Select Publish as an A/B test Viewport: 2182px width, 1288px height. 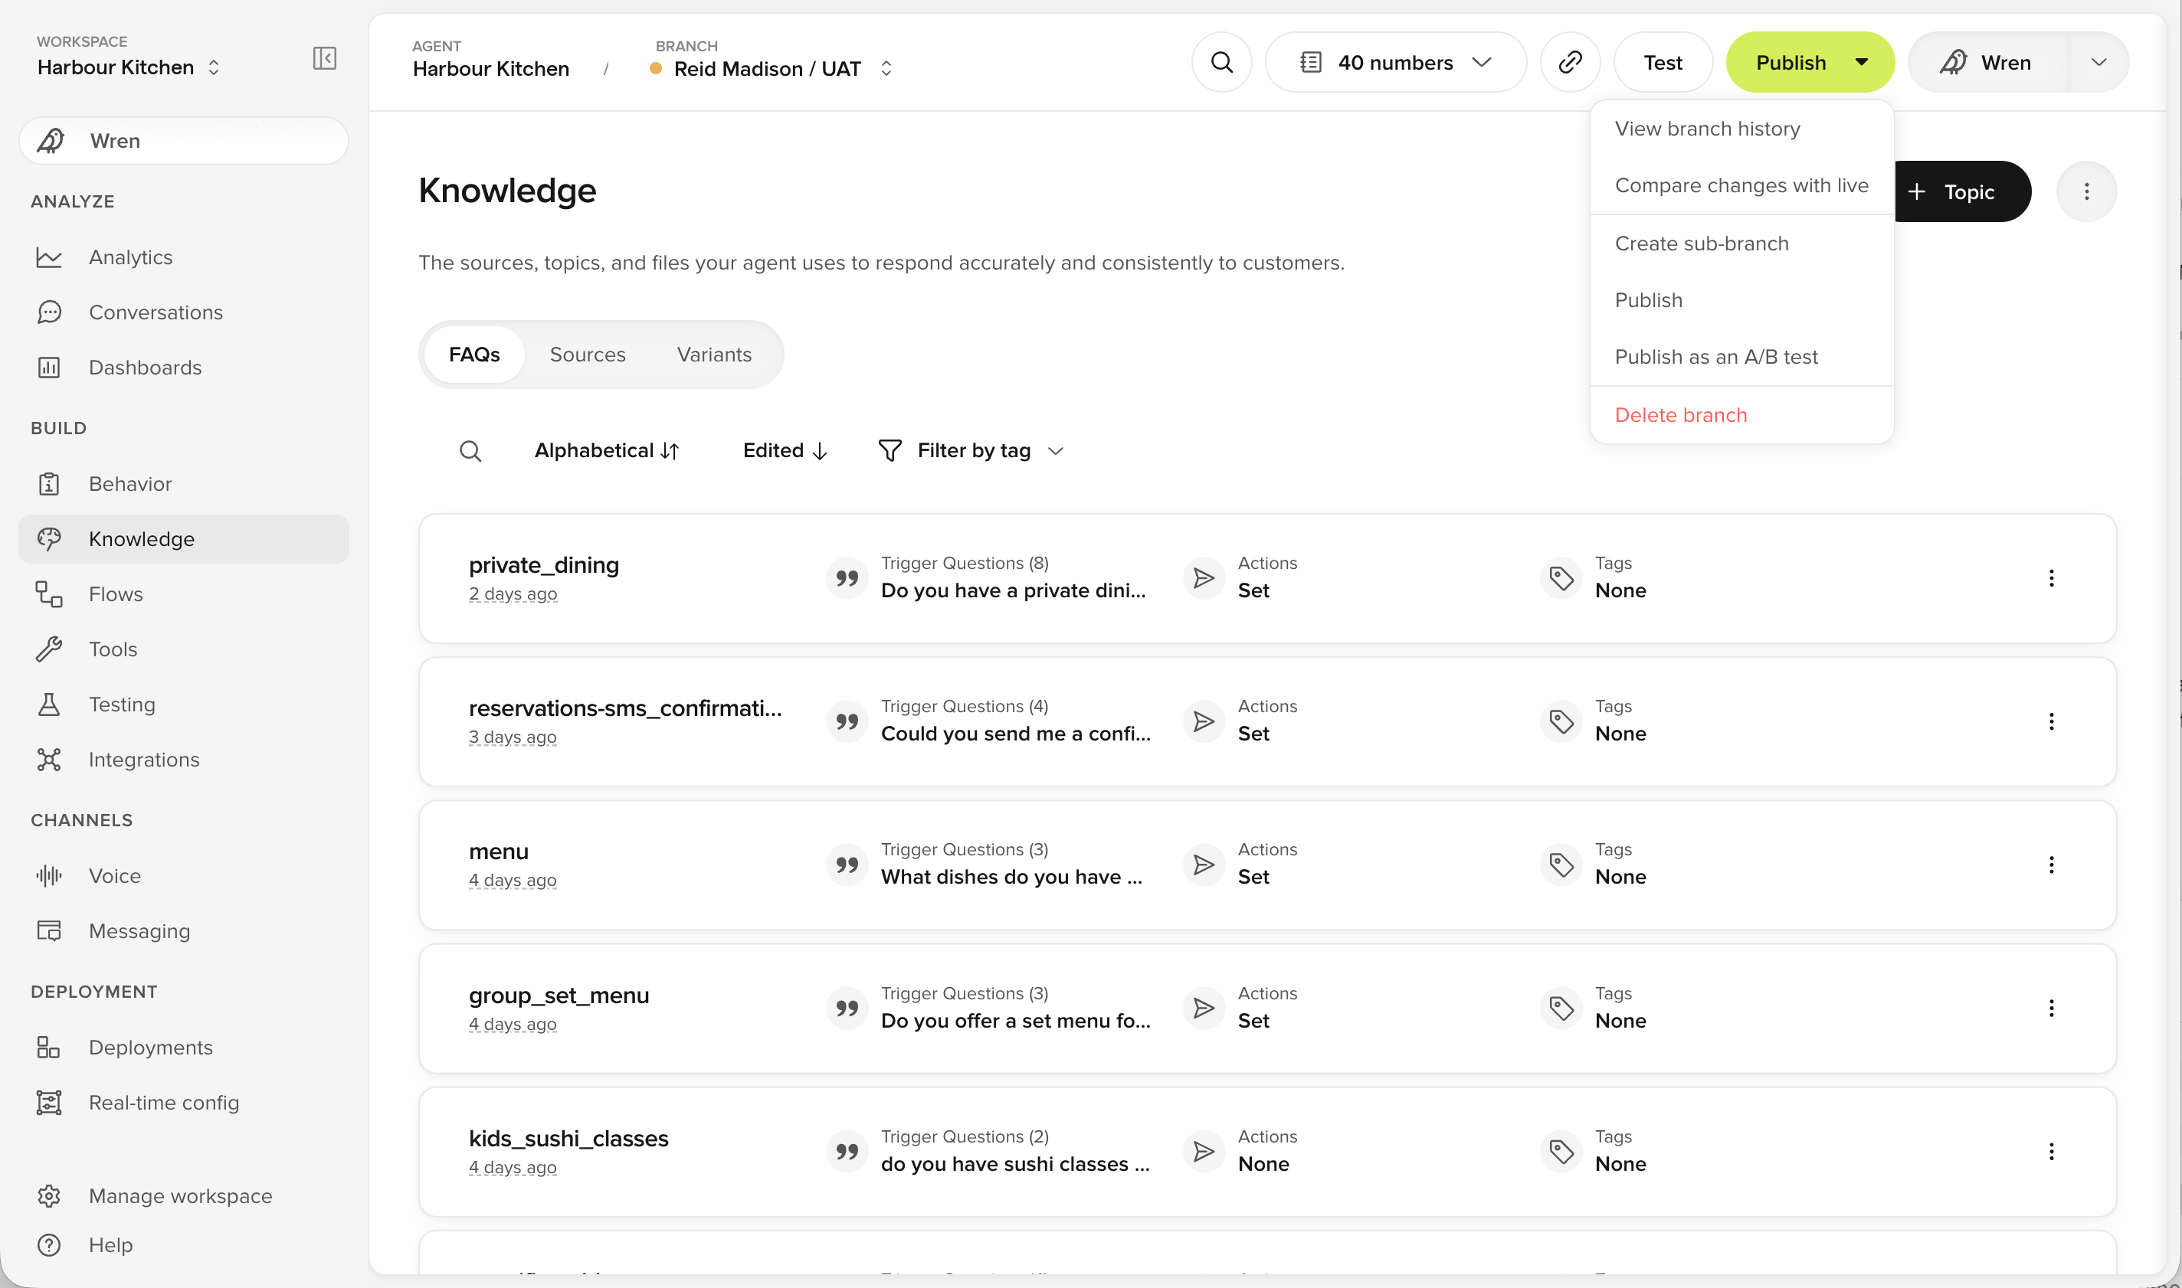tap(1741, 357)
